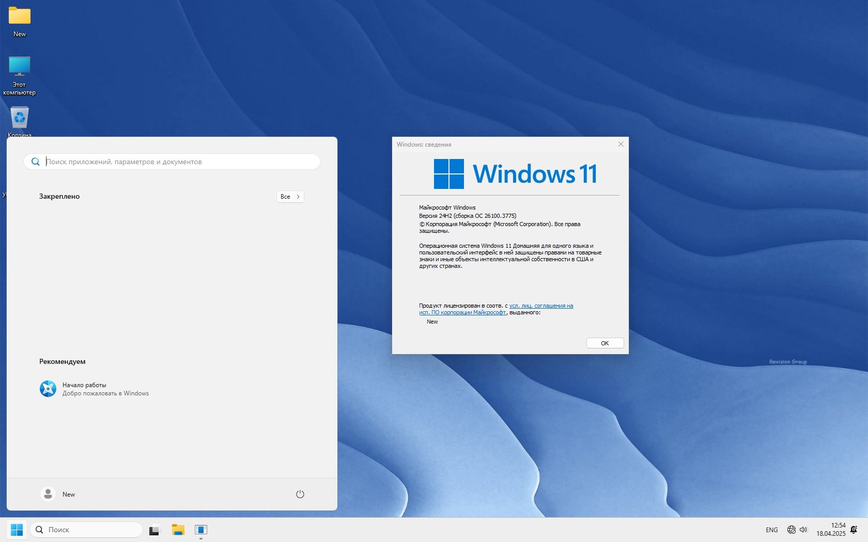Expand all apps with the Все button
Image resolution: width=868 pixels, height=542 pixels.
[x=290, y=197]
